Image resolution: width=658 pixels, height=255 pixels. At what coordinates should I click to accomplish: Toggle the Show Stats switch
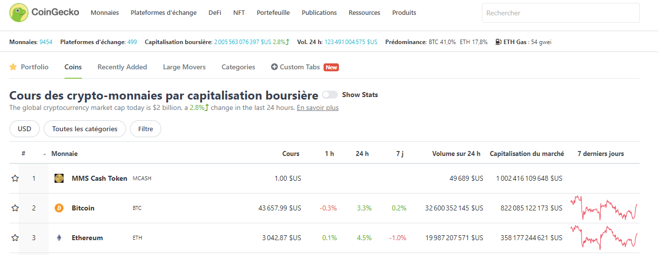tap(330, 95)
